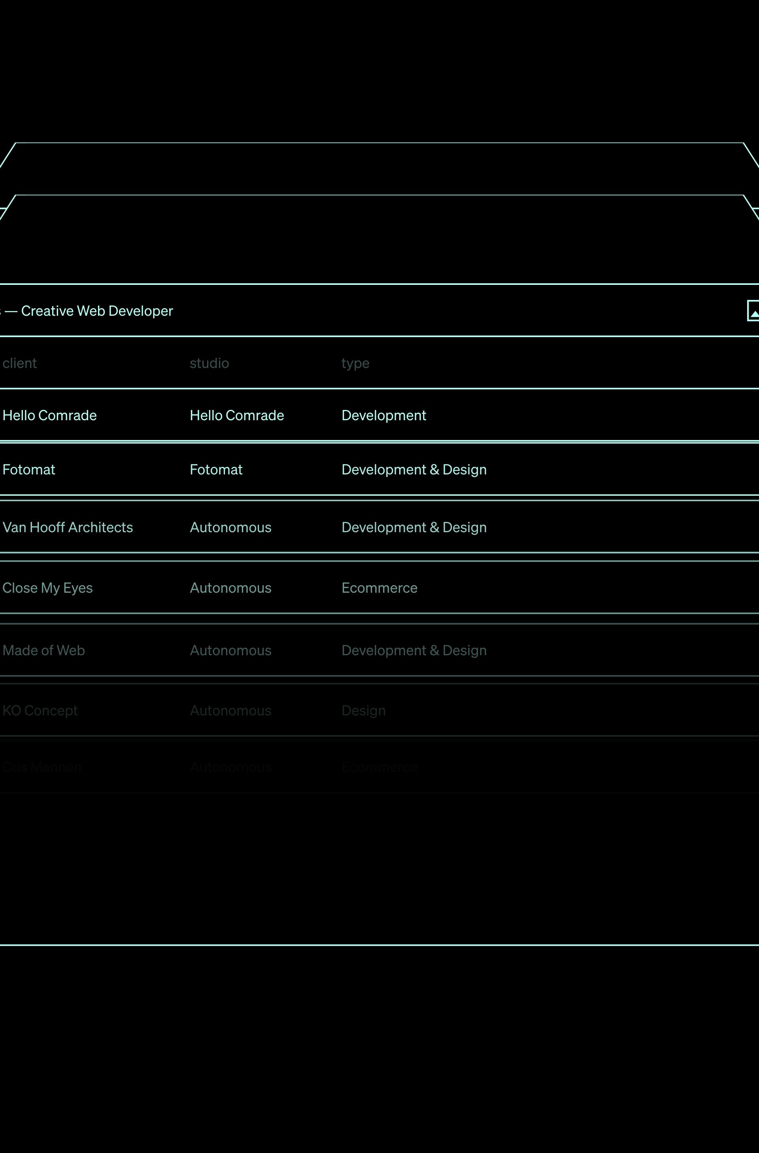Click the type column header
Image resolution: width=759 pixels, height=1153 pixels.
(x=355, y=363)
